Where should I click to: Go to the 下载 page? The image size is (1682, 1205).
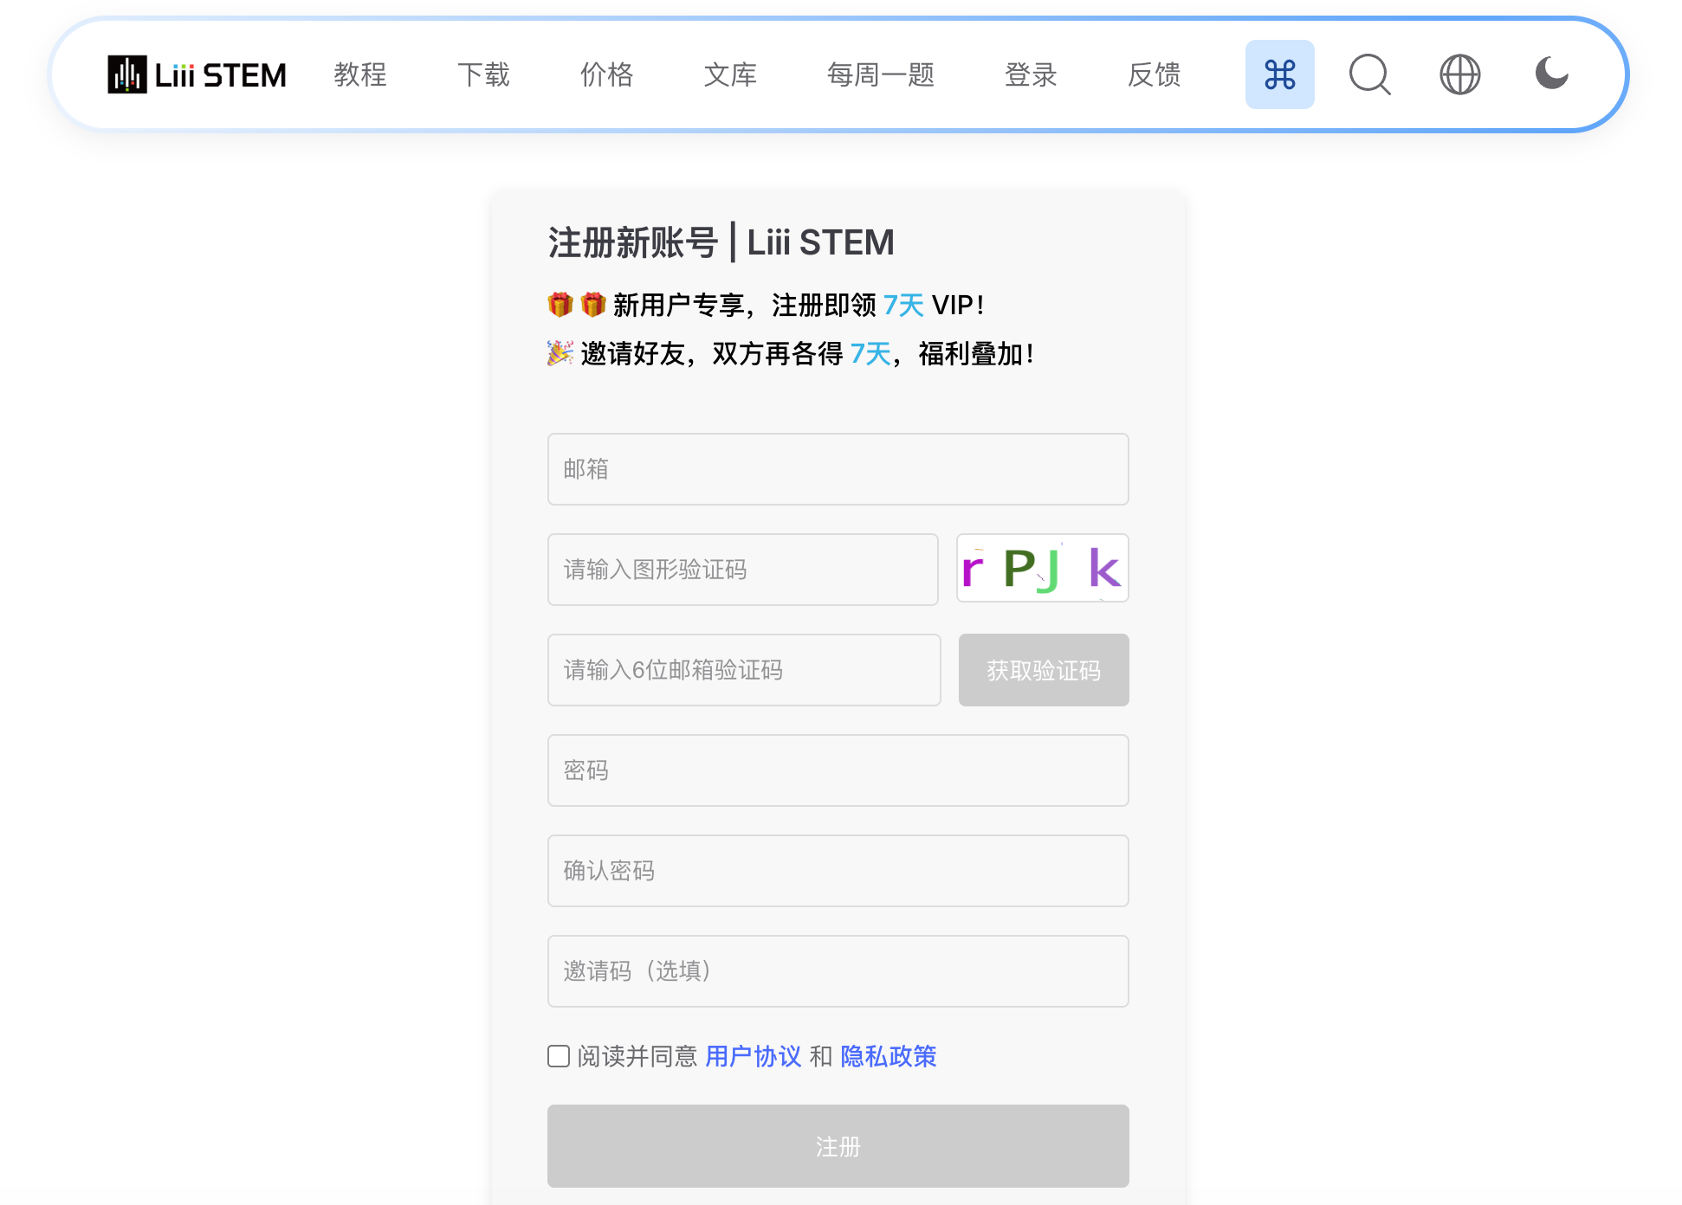483,74
